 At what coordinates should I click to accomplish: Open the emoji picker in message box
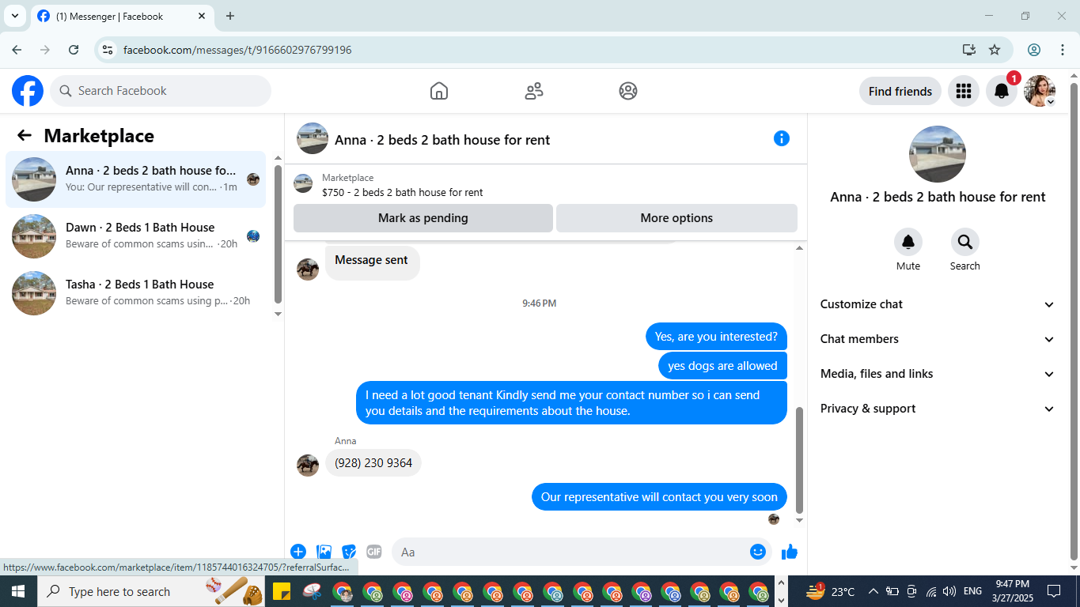(x=758, y=552)
